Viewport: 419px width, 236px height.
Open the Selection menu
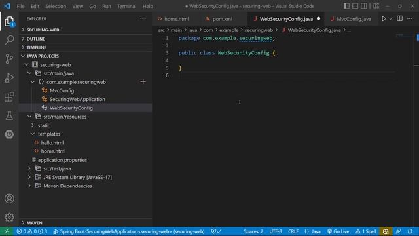point(56,6)
